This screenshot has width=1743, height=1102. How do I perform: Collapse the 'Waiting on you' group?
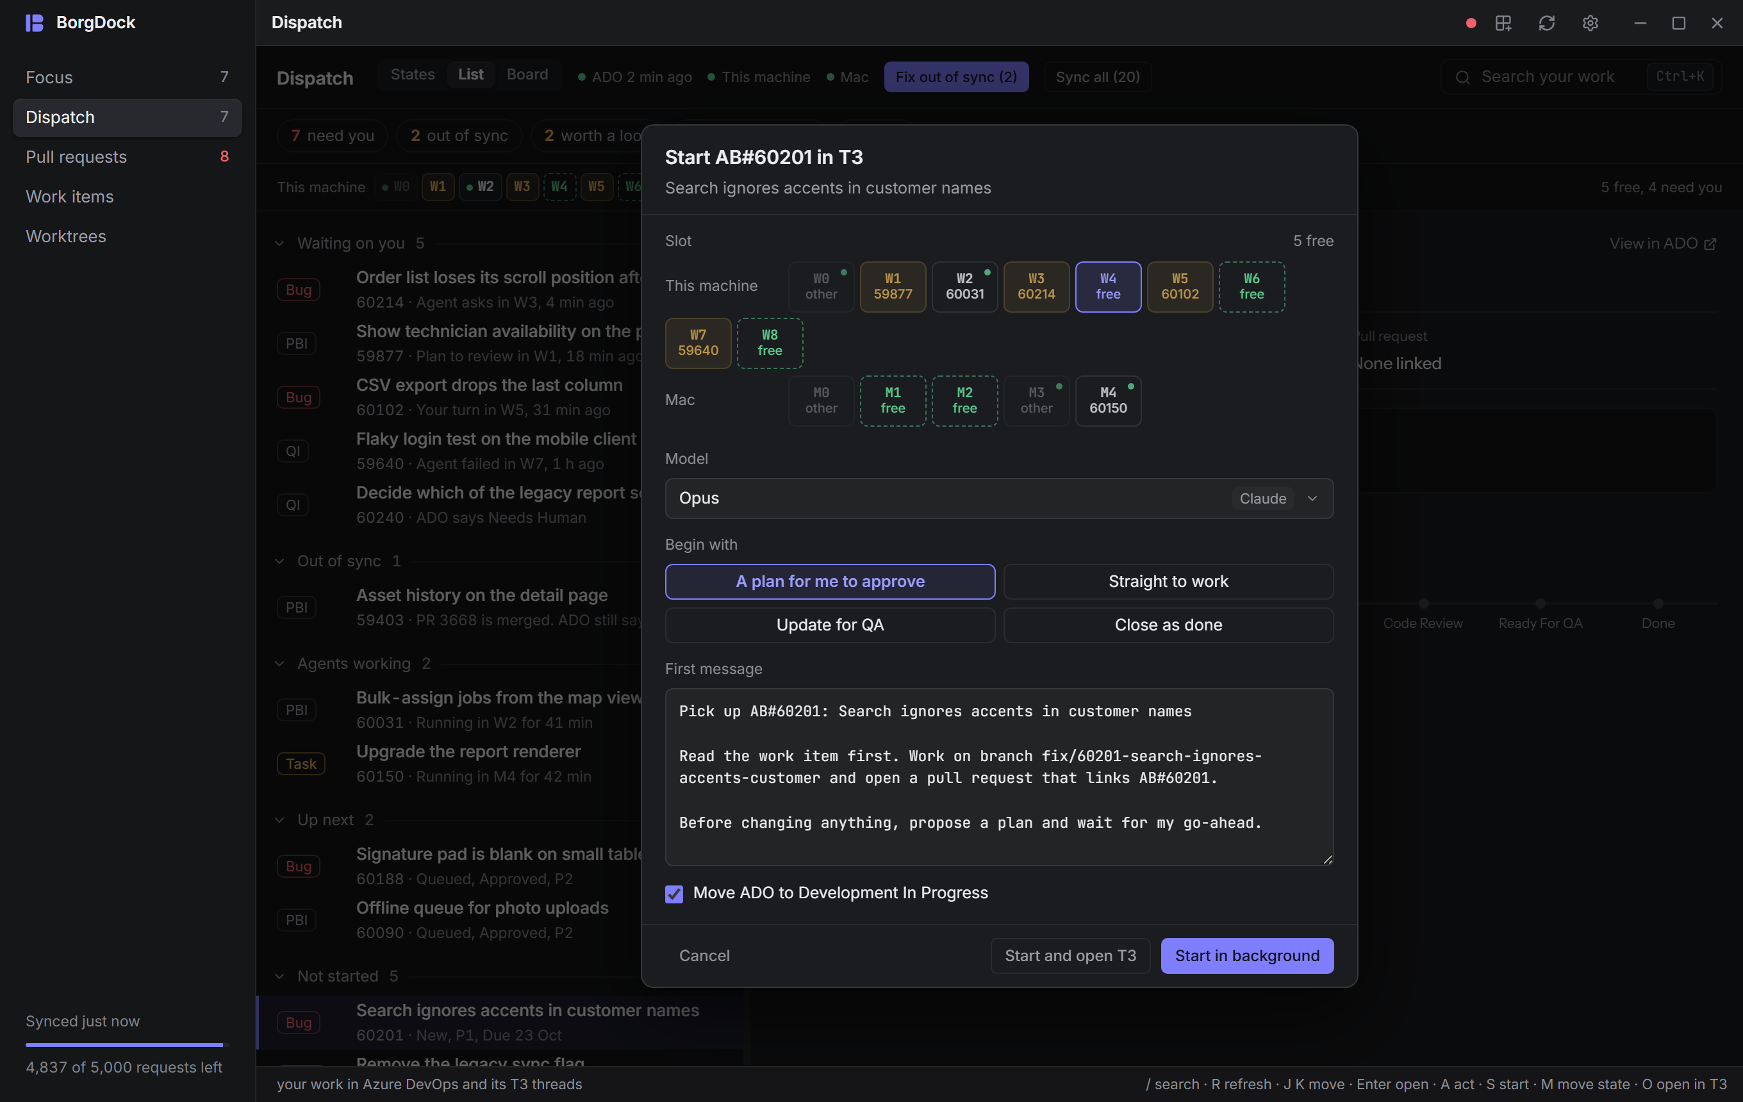point(279,243)
